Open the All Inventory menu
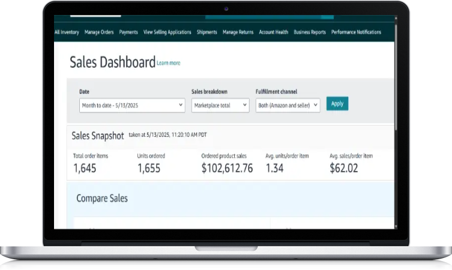This screenshot has width=452, height=270. pyautogui.click(x=67, y=32)
